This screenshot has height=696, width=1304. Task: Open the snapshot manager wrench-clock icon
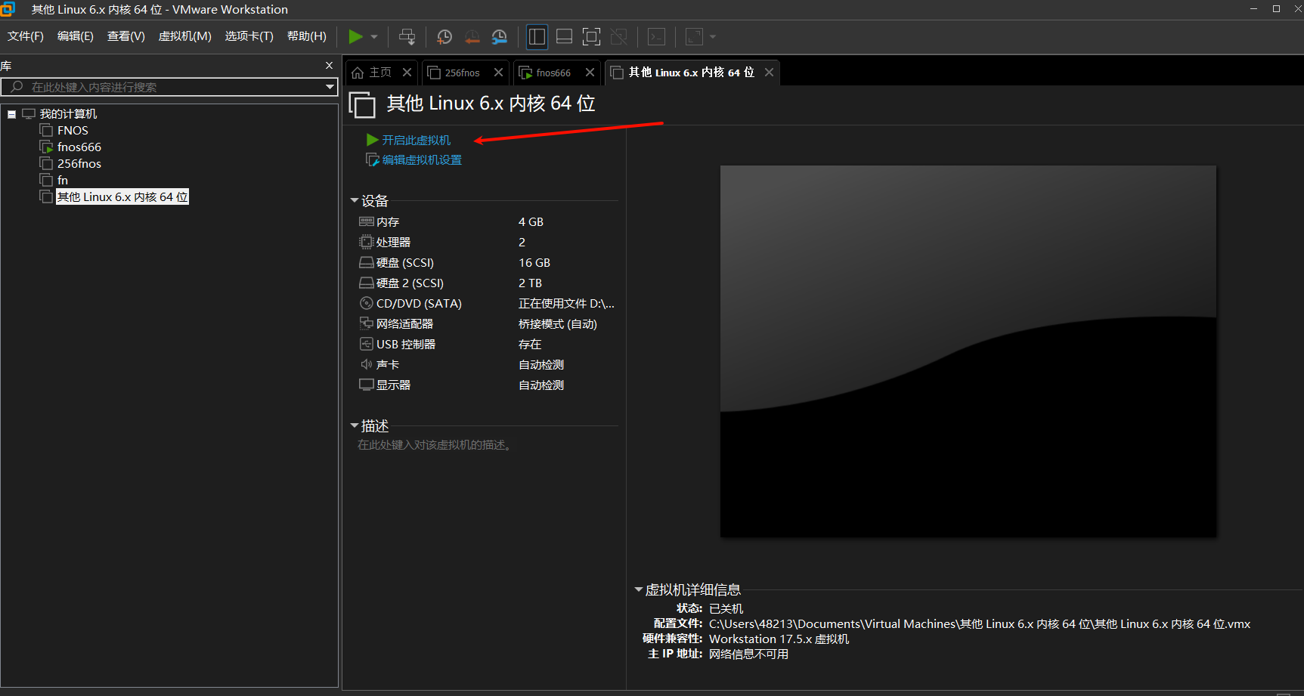[x=500, y=36]
